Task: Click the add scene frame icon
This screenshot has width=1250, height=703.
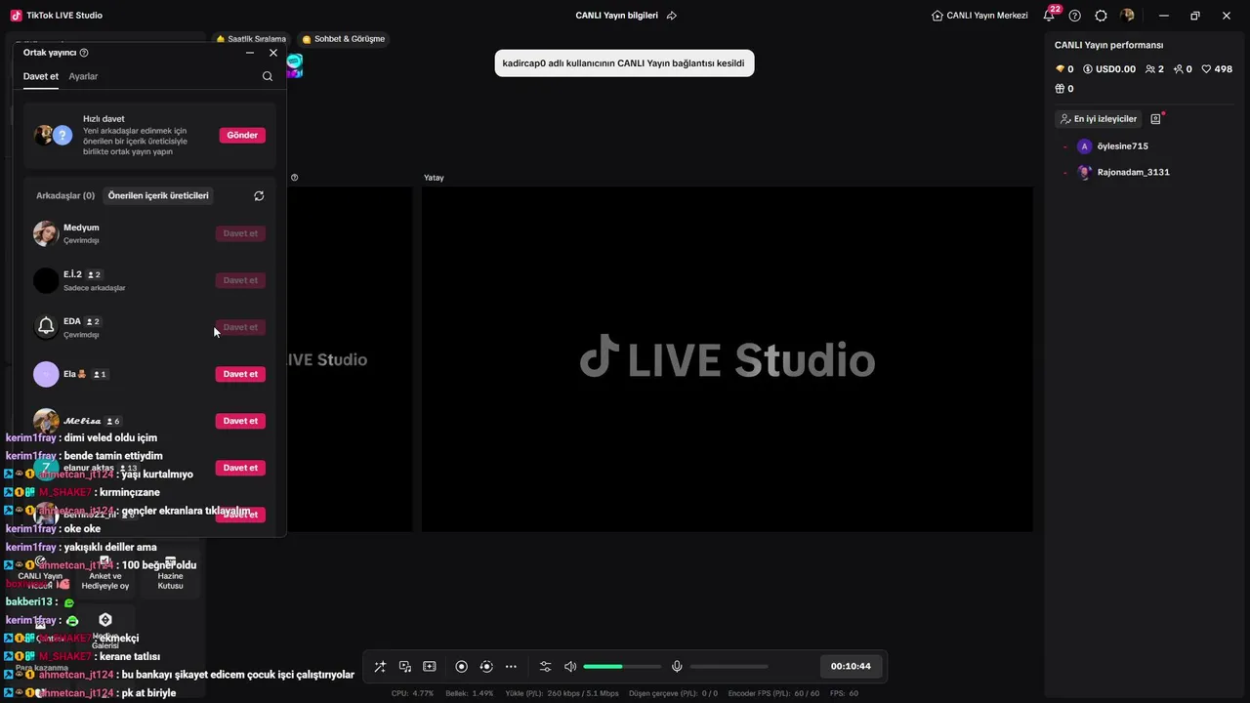Action: click(430, 666)
